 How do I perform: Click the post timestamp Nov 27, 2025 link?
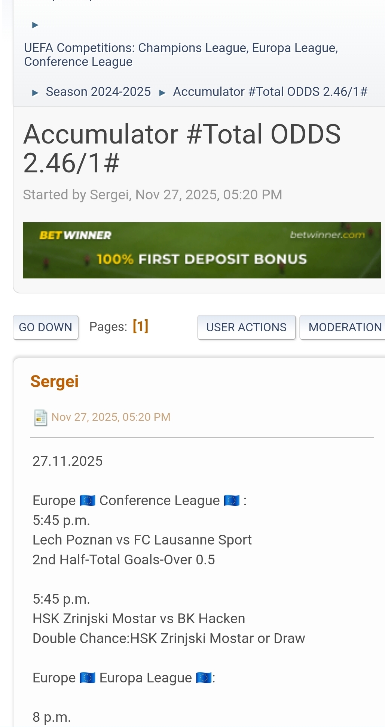(x=111, y=417)
